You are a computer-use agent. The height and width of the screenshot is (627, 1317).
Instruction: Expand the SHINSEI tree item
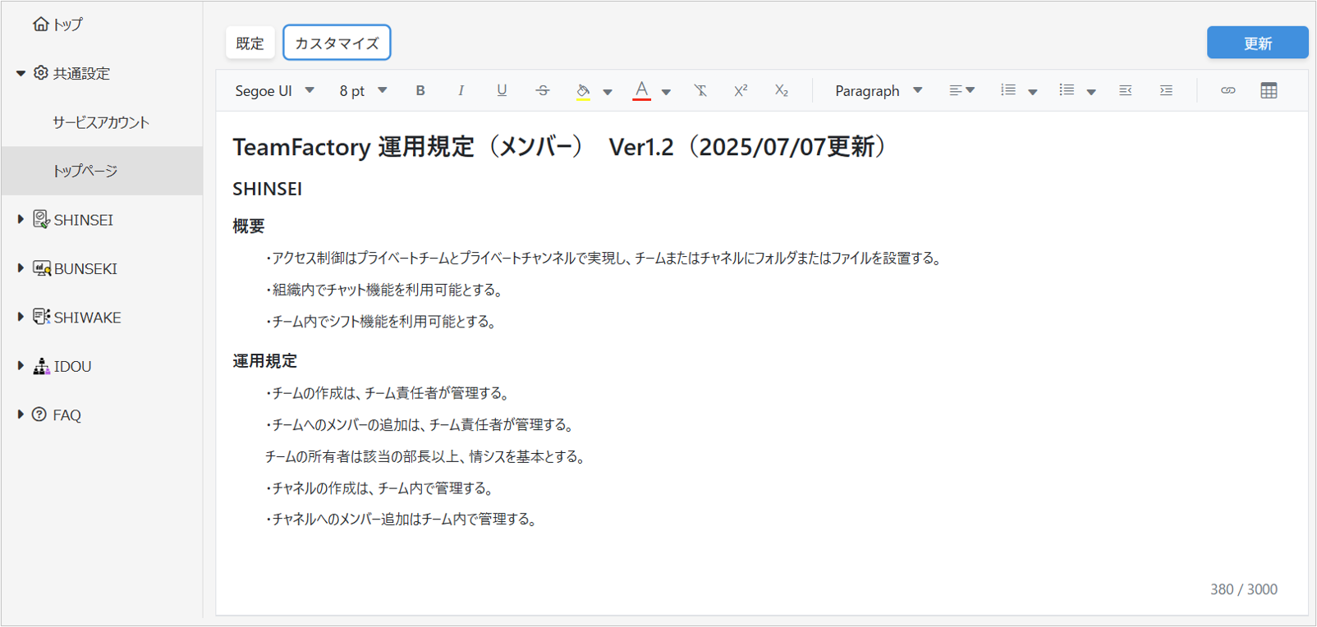(21, 219)
